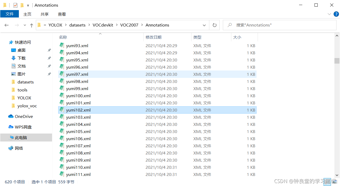Expand the chevron after YOLOX breadcrumb

[x=66, y=25]
